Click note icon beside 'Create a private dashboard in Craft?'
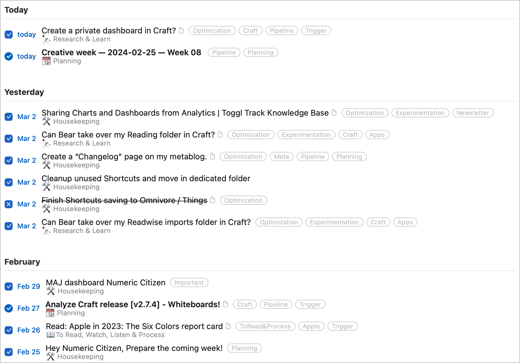Viewport: 520px width, 363px height. pyautogui.click(x=181, y=30)
